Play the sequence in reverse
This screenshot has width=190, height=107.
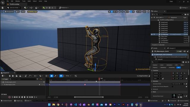point(22,97)
